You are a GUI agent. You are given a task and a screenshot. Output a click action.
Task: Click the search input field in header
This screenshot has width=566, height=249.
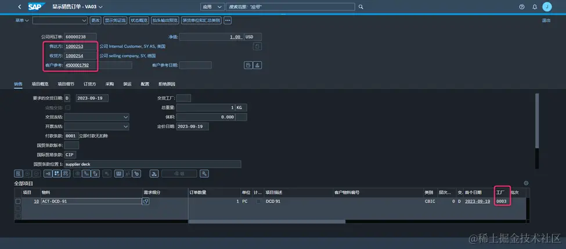(x=291, y=7)
